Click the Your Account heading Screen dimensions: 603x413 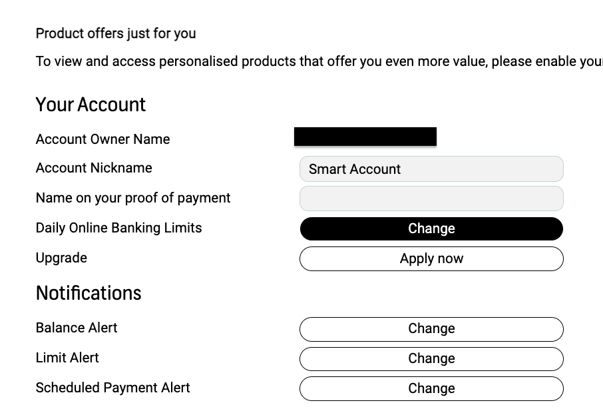click(91, 105)
